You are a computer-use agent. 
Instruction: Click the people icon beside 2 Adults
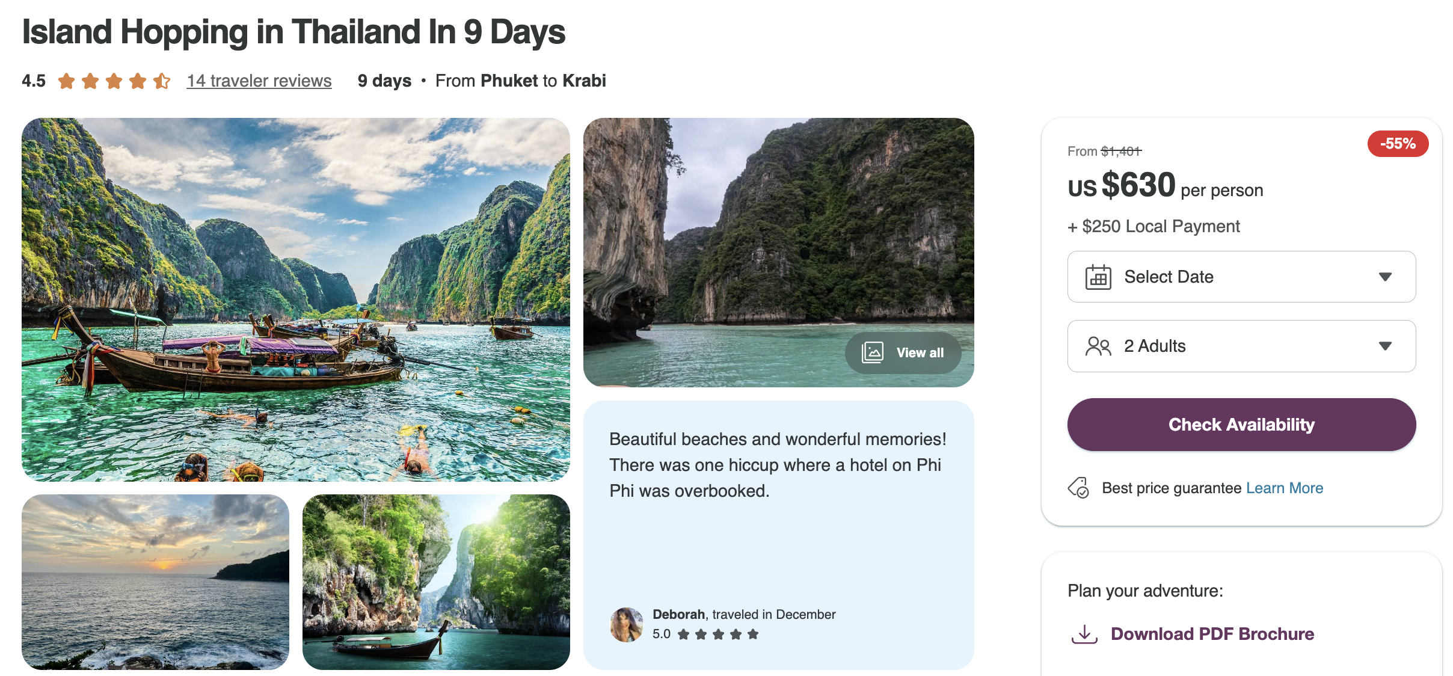[x=1099, y=346]
